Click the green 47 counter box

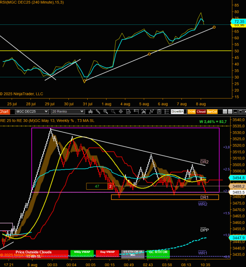click(97, 186)
